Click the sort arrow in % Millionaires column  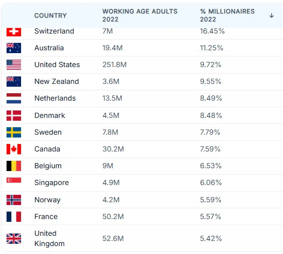[271, 15]
